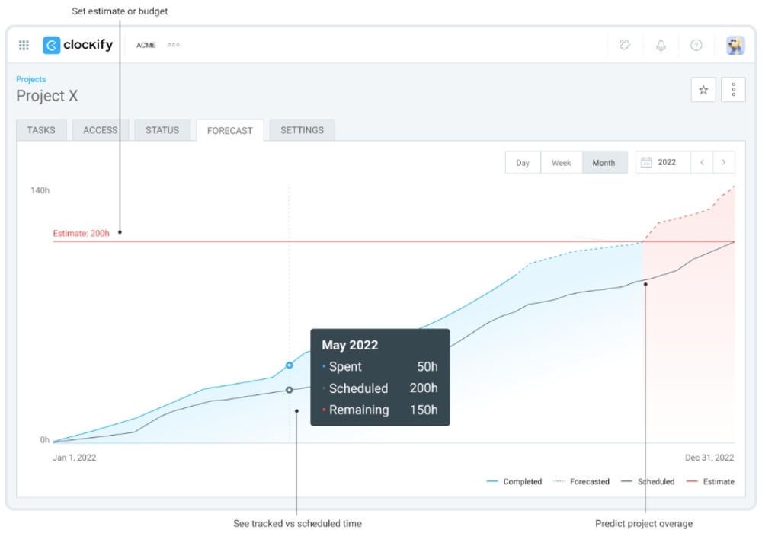Set the chart view to Week

click(x=562, y=163)
